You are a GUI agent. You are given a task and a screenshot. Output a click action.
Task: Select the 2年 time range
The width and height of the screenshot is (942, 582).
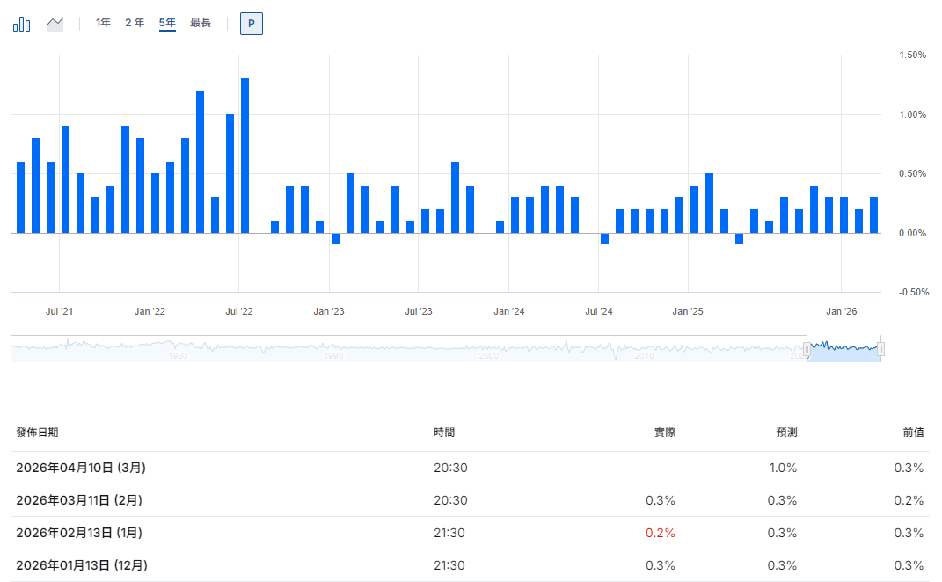(x=134, y=23)
